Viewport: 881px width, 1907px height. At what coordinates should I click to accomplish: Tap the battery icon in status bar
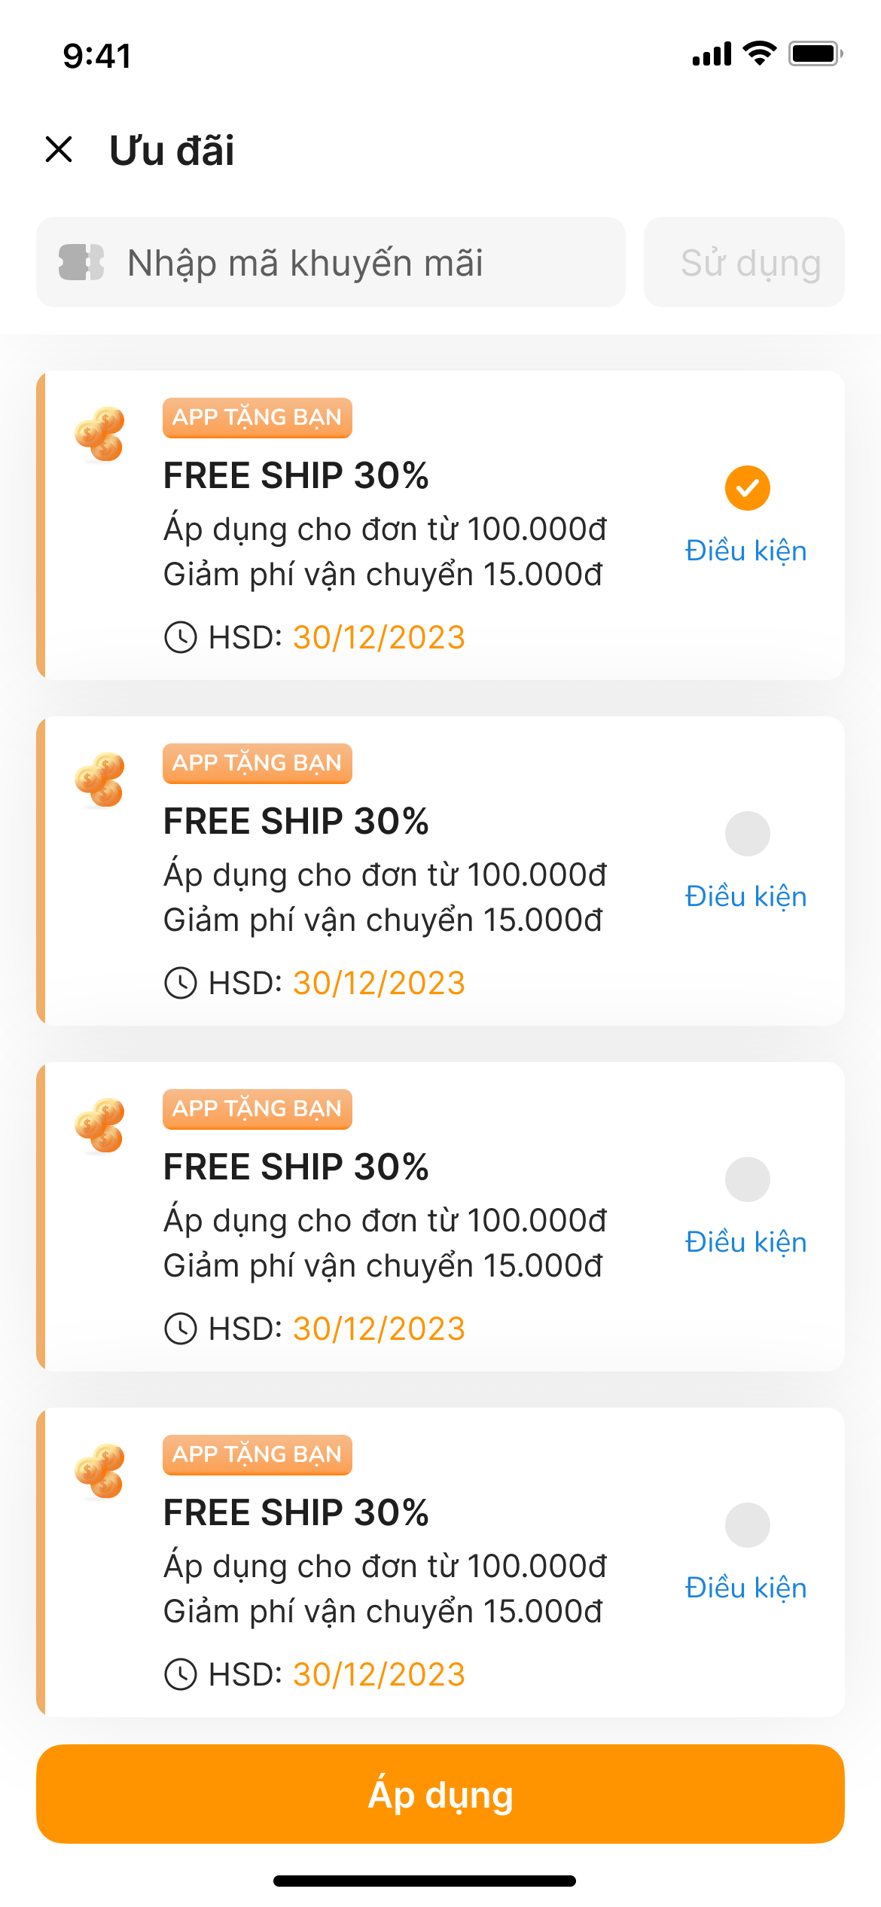pyautogui.click(x=815, y=54)
